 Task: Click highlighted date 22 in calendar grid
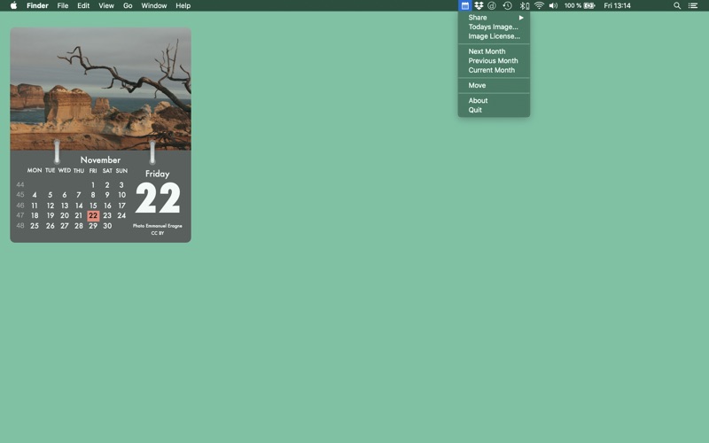coord(93,215)
